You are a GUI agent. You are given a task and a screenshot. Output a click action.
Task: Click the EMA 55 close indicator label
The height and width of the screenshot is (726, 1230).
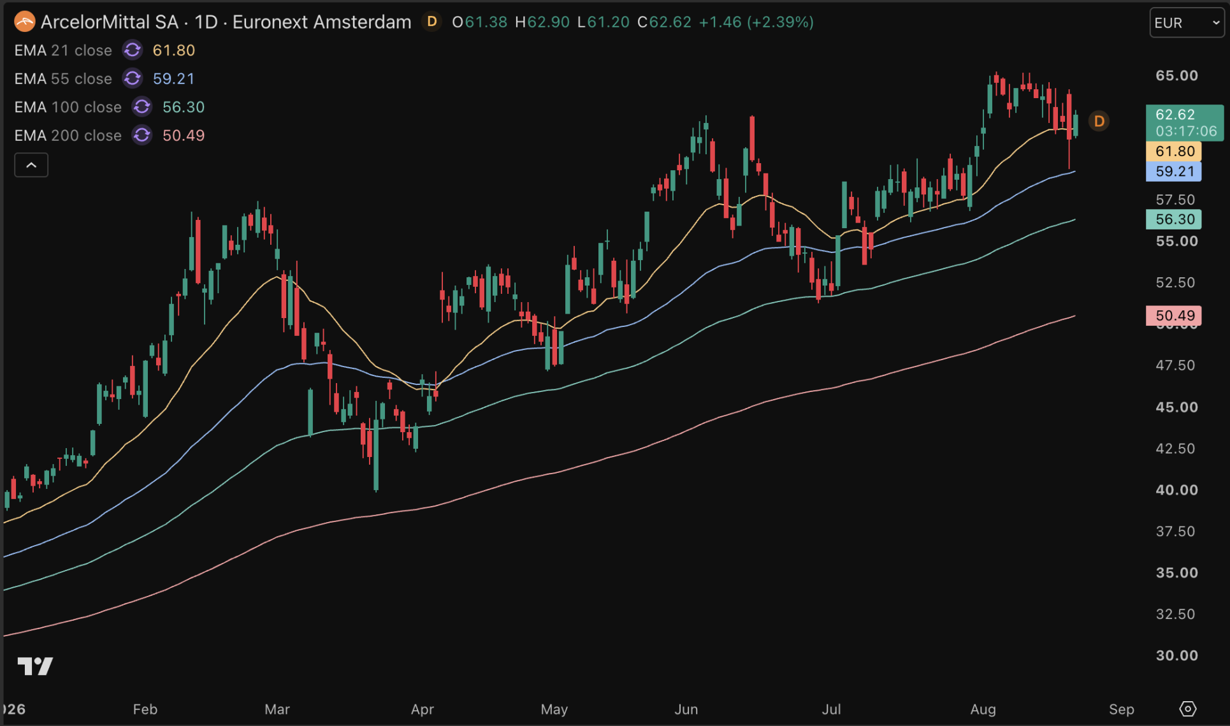[x=63, y=78]
